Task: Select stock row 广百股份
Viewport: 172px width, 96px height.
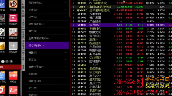Action: pyautogui.click(x=121, y=21)
